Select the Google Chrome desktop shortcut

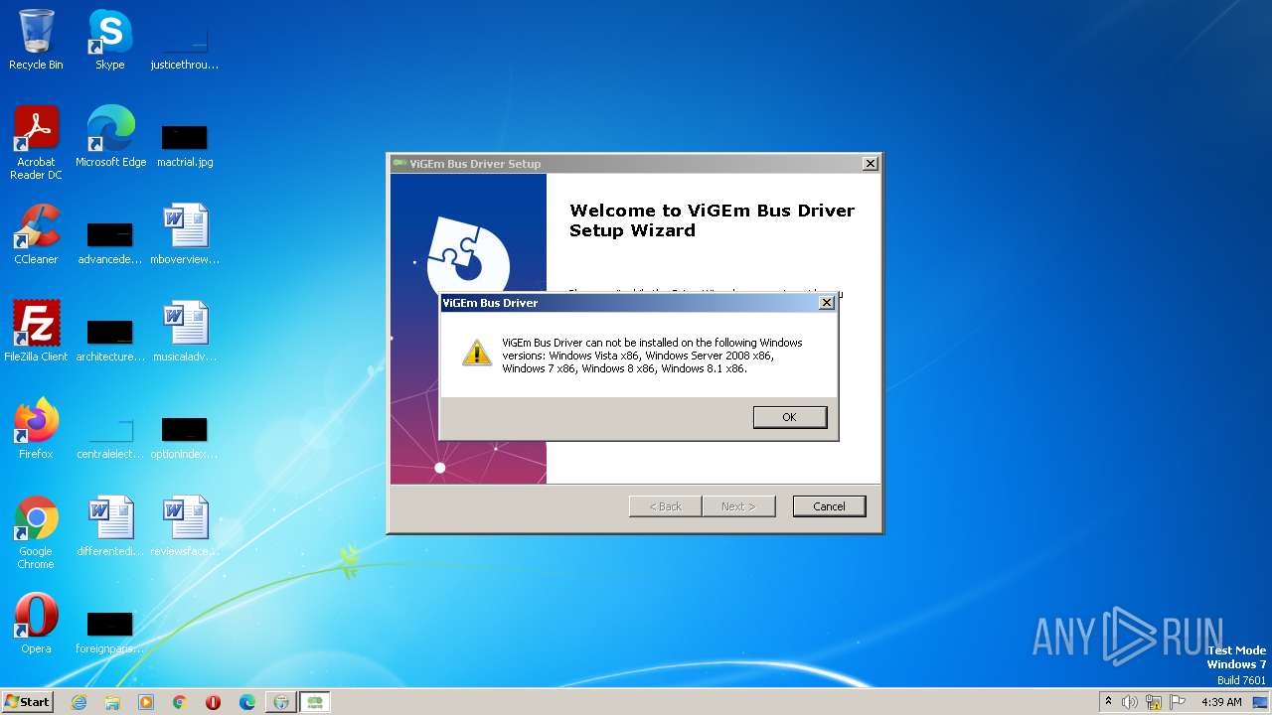(36, 532)
